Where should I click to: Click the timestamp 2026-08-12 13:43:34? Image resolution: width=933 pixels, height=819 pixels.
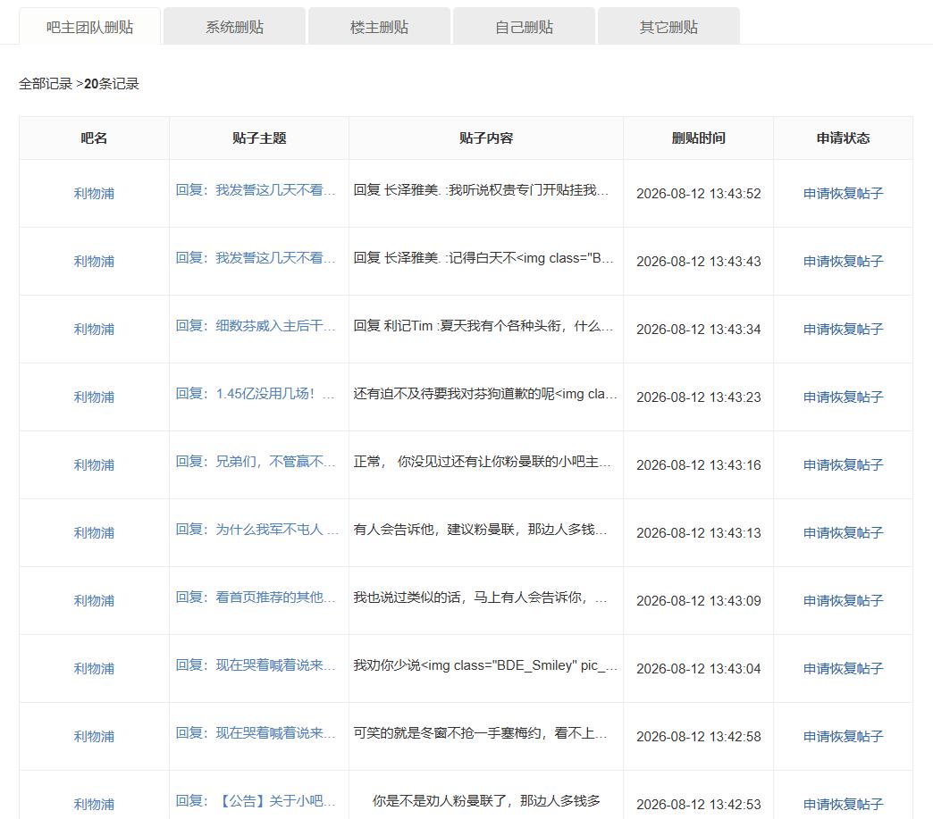(x=699, y=329)
